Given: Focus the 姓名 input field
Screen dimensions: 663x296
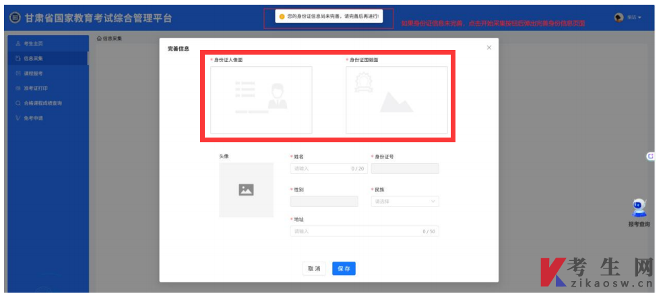Looking at the screenshot, I should (329, 169).
